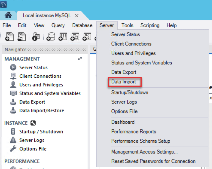212x169 pixels.
Task: Open Server Logs in Navigator sidebar
Action: coord(32,140)
